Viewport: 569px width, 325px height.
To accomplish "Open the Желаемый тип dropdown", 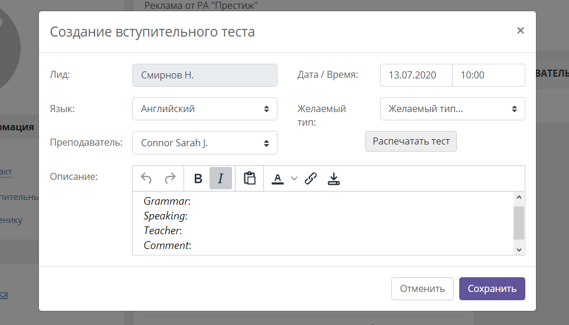I will (453, 109).
